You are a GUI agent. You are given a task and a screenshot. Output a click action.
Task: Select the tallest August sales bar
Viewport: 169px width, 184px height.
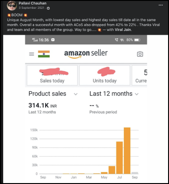pyautogui.click(x=127, y=151)
